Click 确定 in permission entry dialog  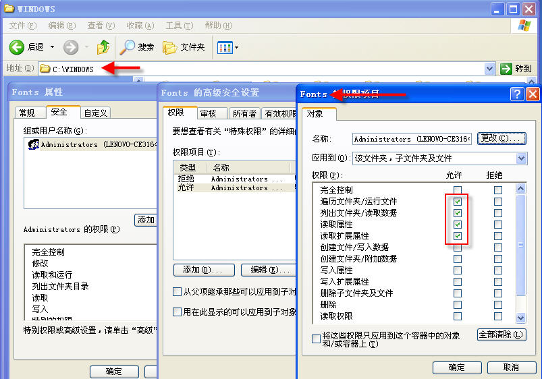tap(457, 368)
